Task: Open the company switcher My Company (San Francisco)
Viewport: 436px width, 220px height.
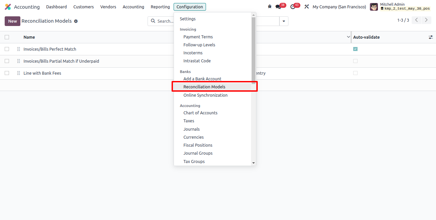Action: (339, 7)
